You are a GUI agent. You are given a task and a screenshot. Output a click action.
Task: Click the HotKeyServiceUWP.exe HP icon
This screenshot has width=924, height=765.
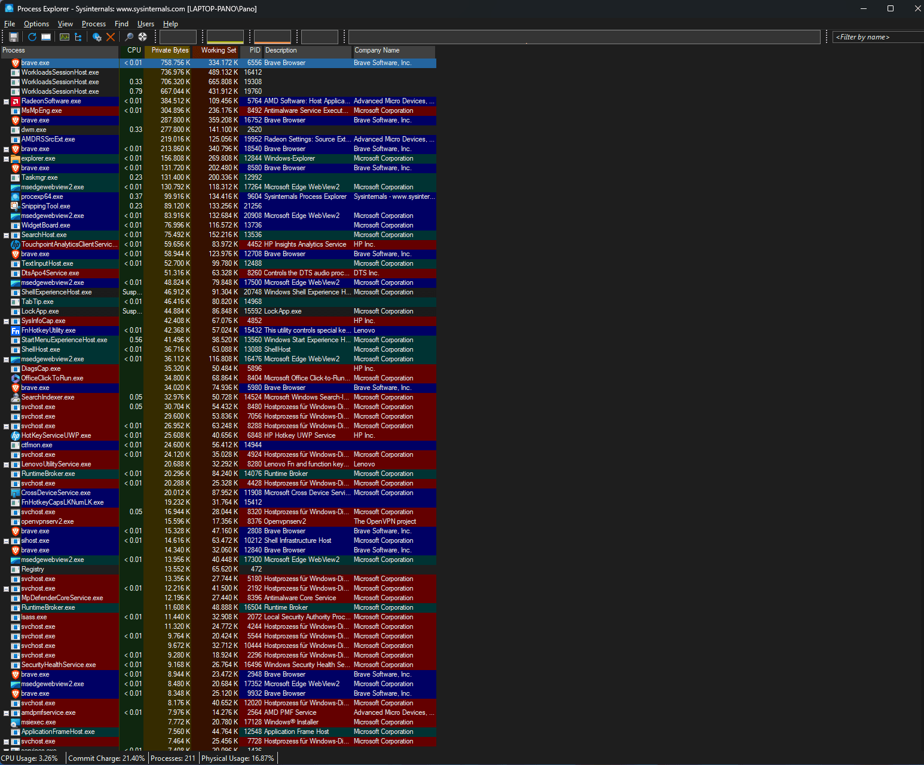point(16,435)
